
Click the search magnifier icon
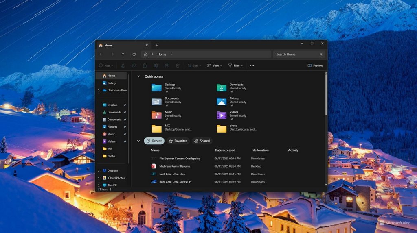(x=321, y=54)
